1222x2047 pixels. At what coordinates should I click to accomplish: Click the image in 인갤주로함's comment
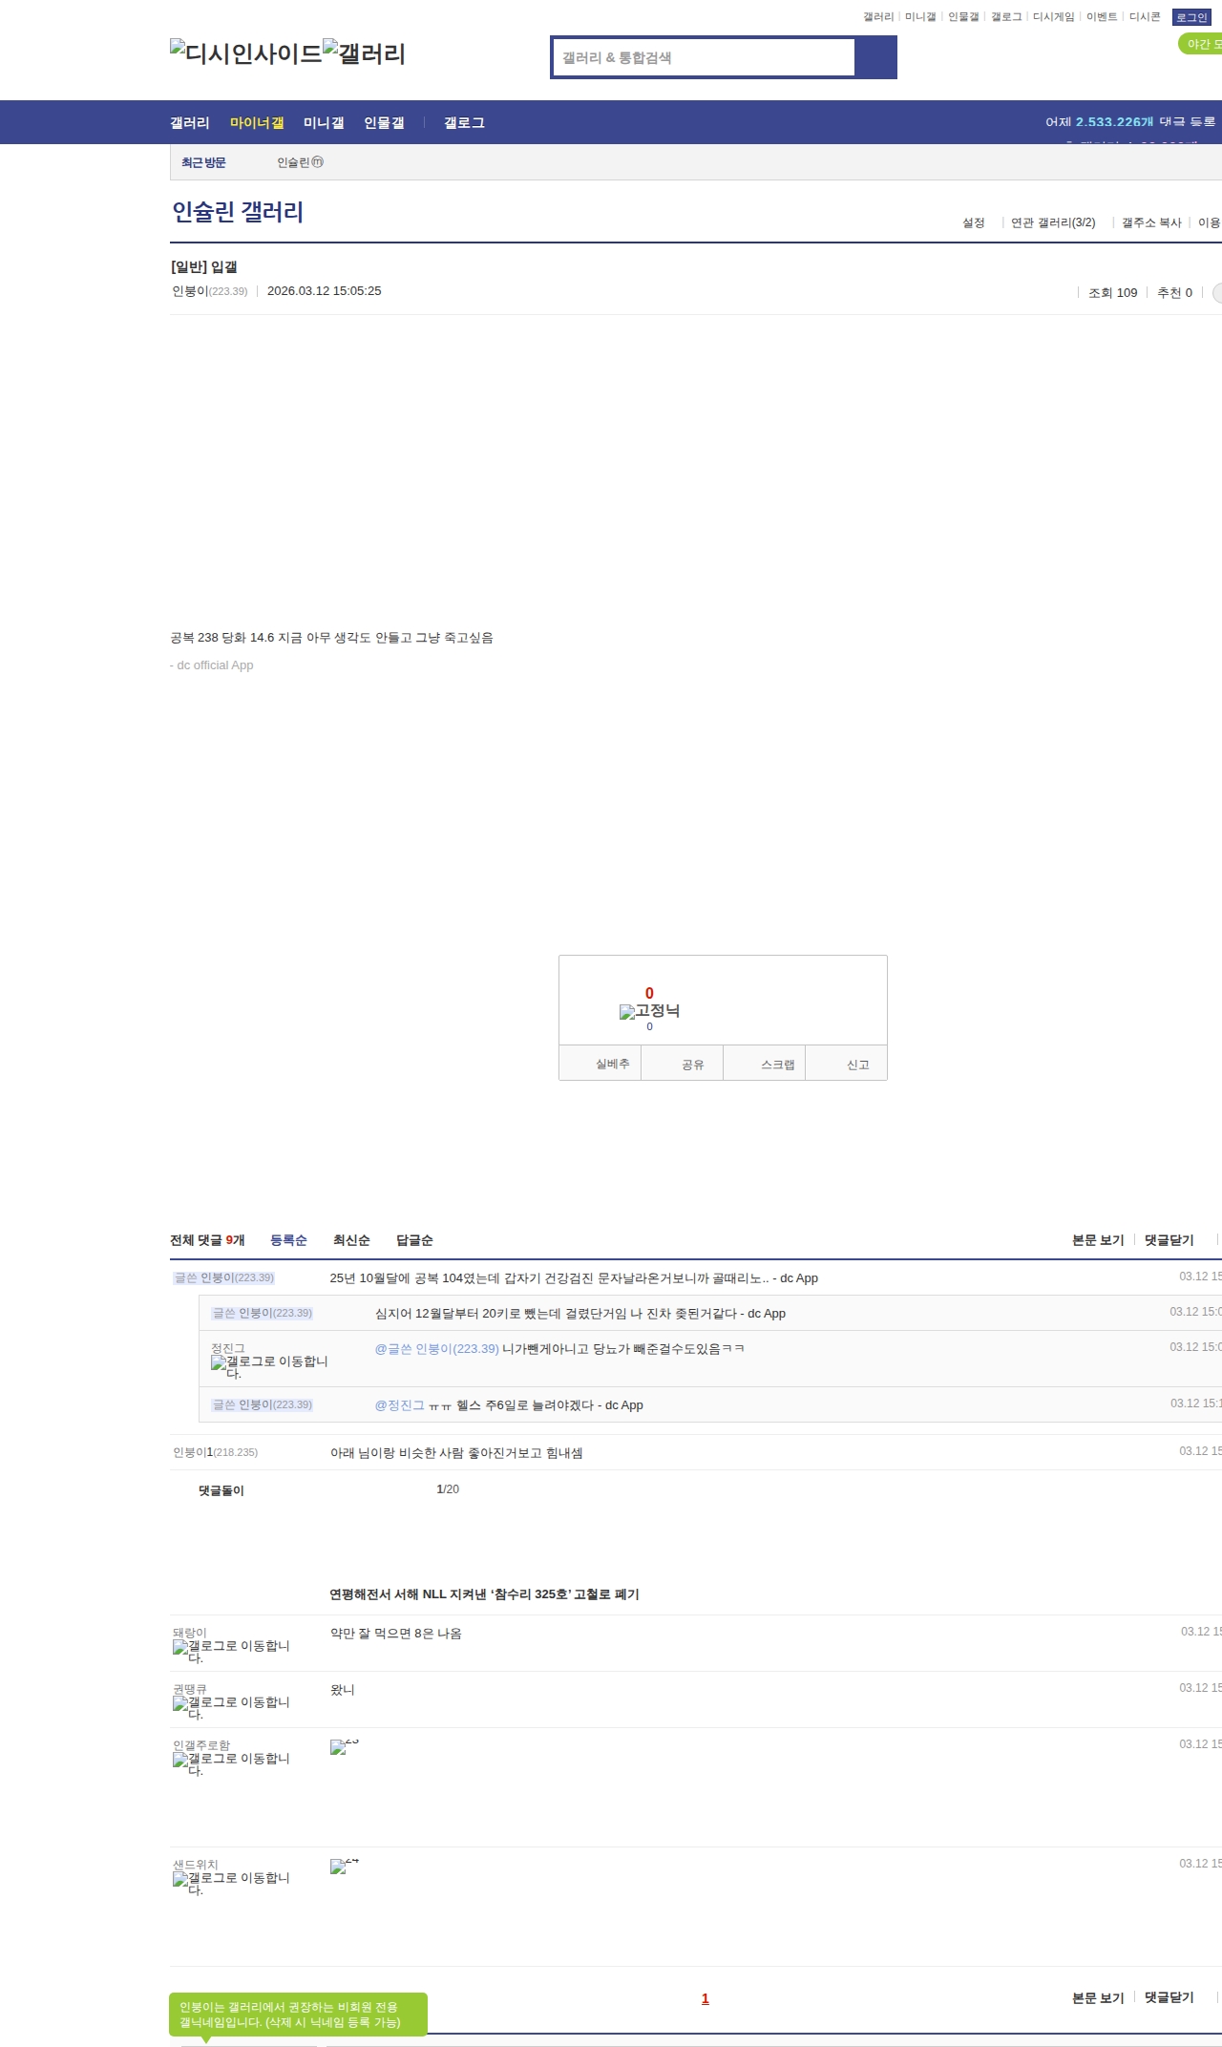pos(344,1746)
